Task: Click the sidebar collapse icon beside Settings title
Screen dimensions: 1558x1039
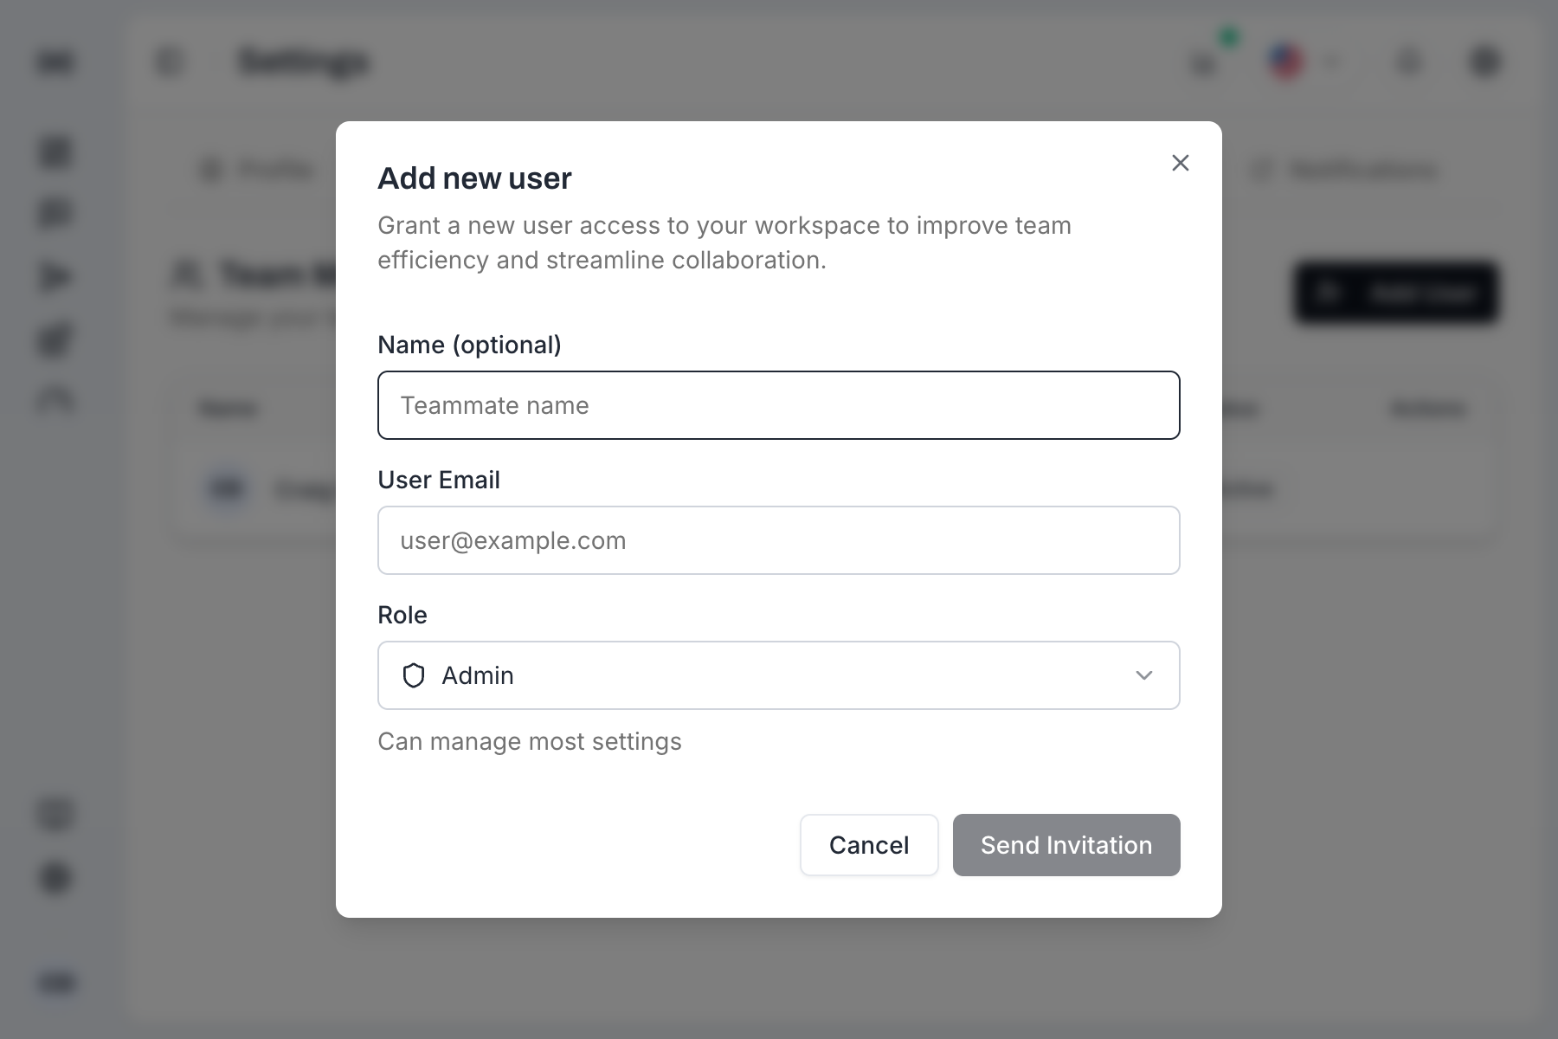Action: pos(170,61)
